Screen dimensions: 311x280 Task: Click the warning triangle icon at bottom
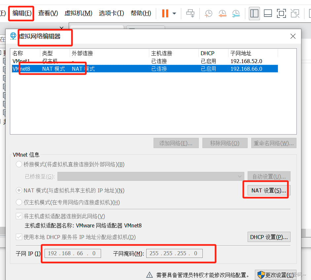pyautogui.click(x=149, y=275)
